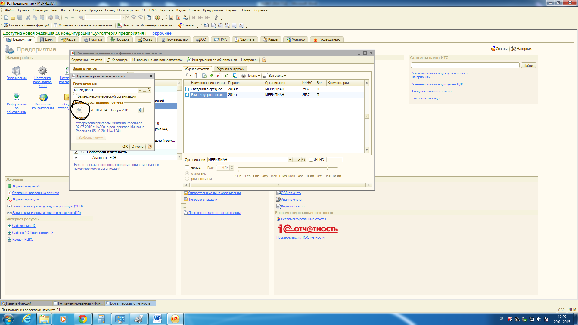This screenshot has height=325, width=578.
Task: Switch to Журнал выгрузки tab
Action: pos(231,69)
